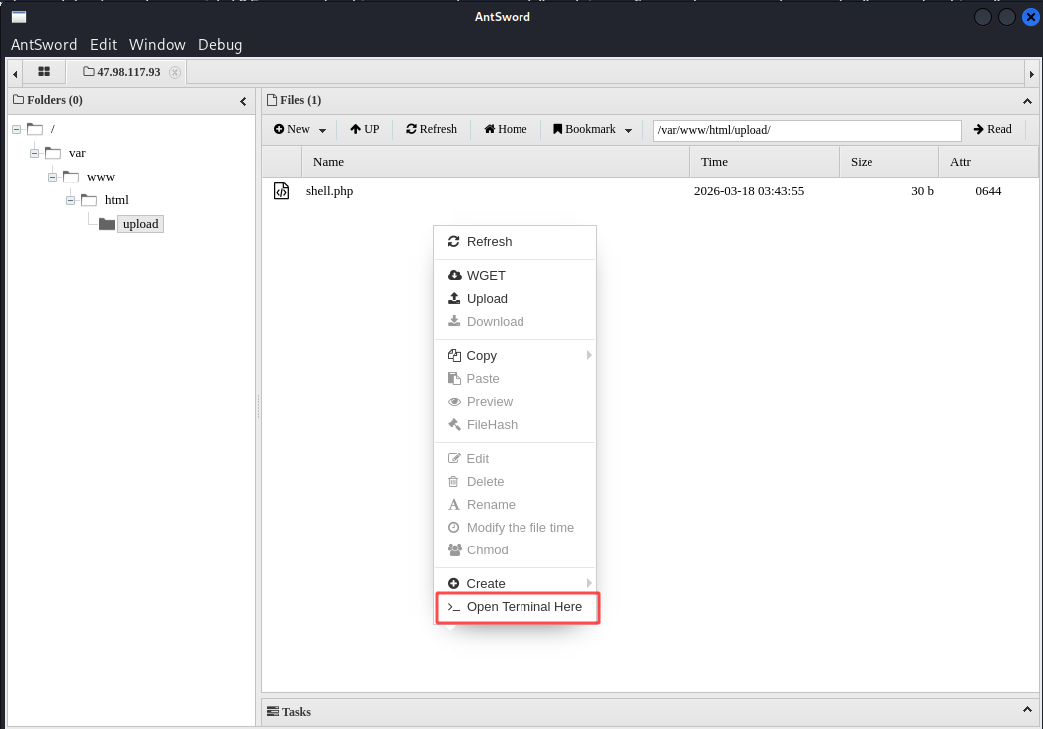Choose Chmod in context menu

coord(515,550)
